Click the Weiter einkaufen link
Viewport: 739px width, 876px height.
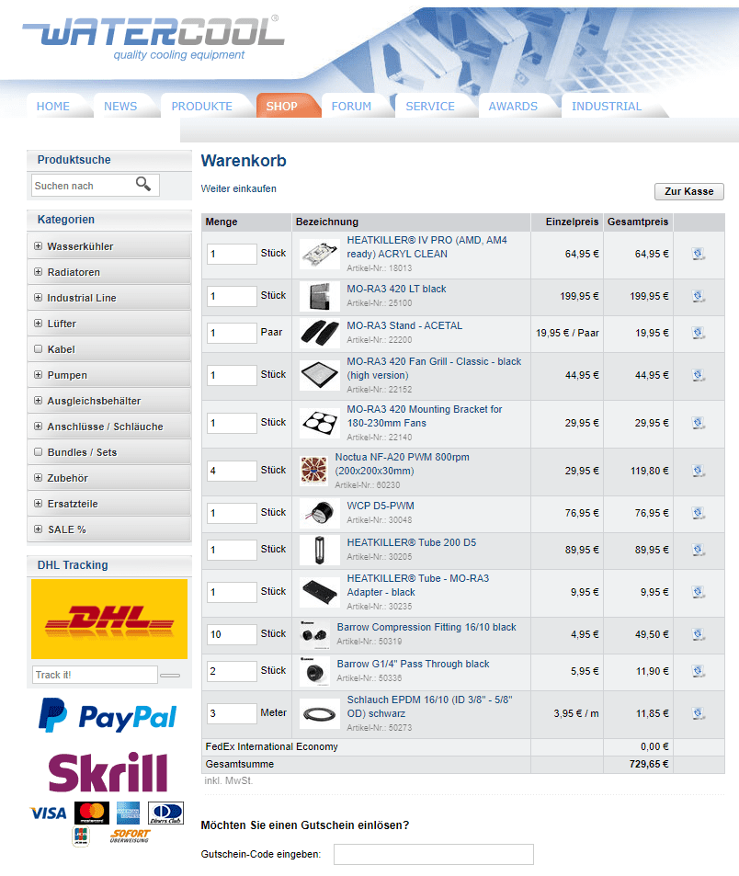238,188
